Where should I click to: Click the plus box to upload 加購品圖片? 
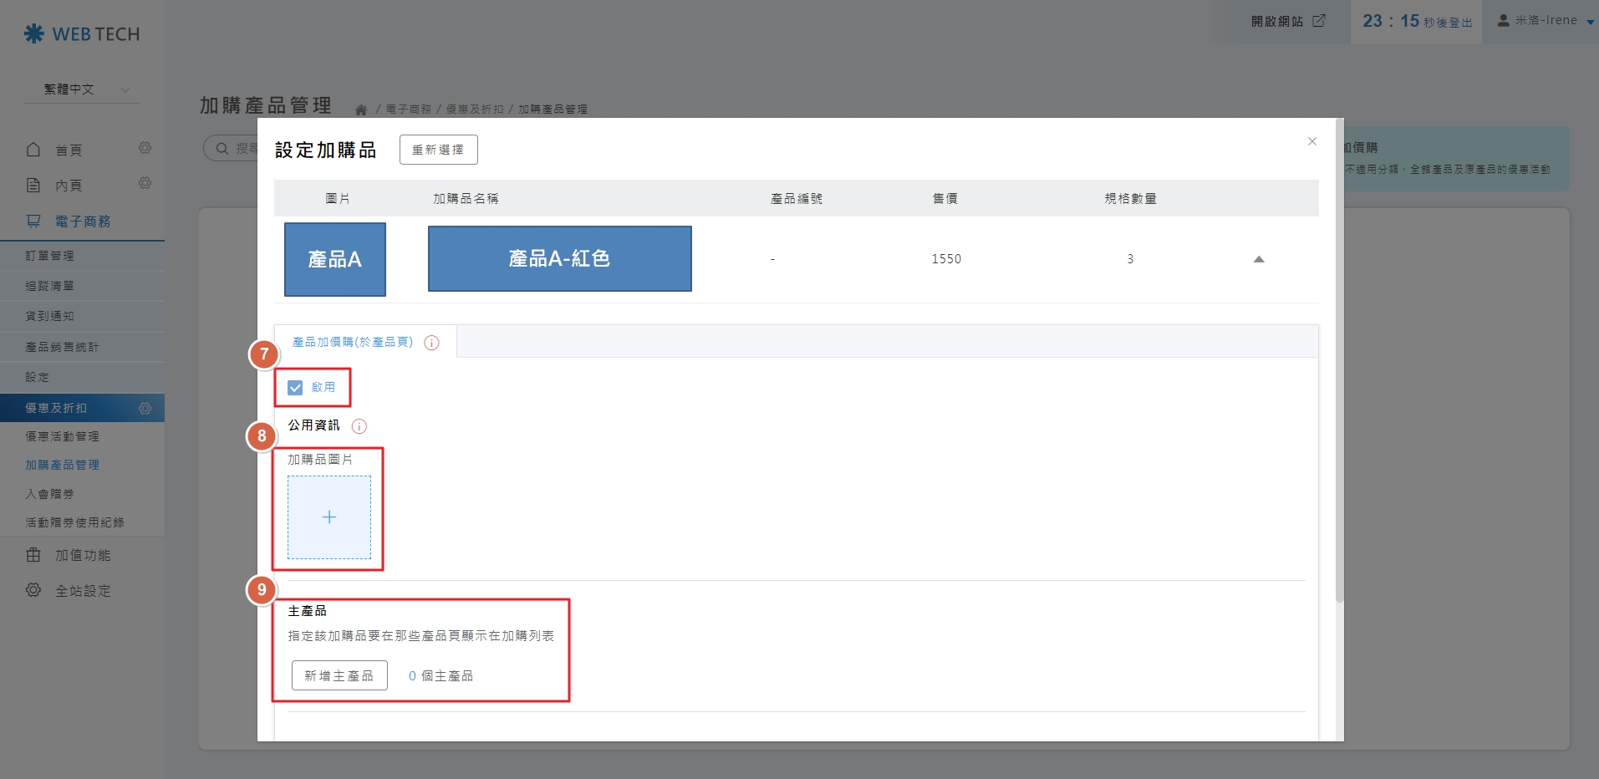329,517
